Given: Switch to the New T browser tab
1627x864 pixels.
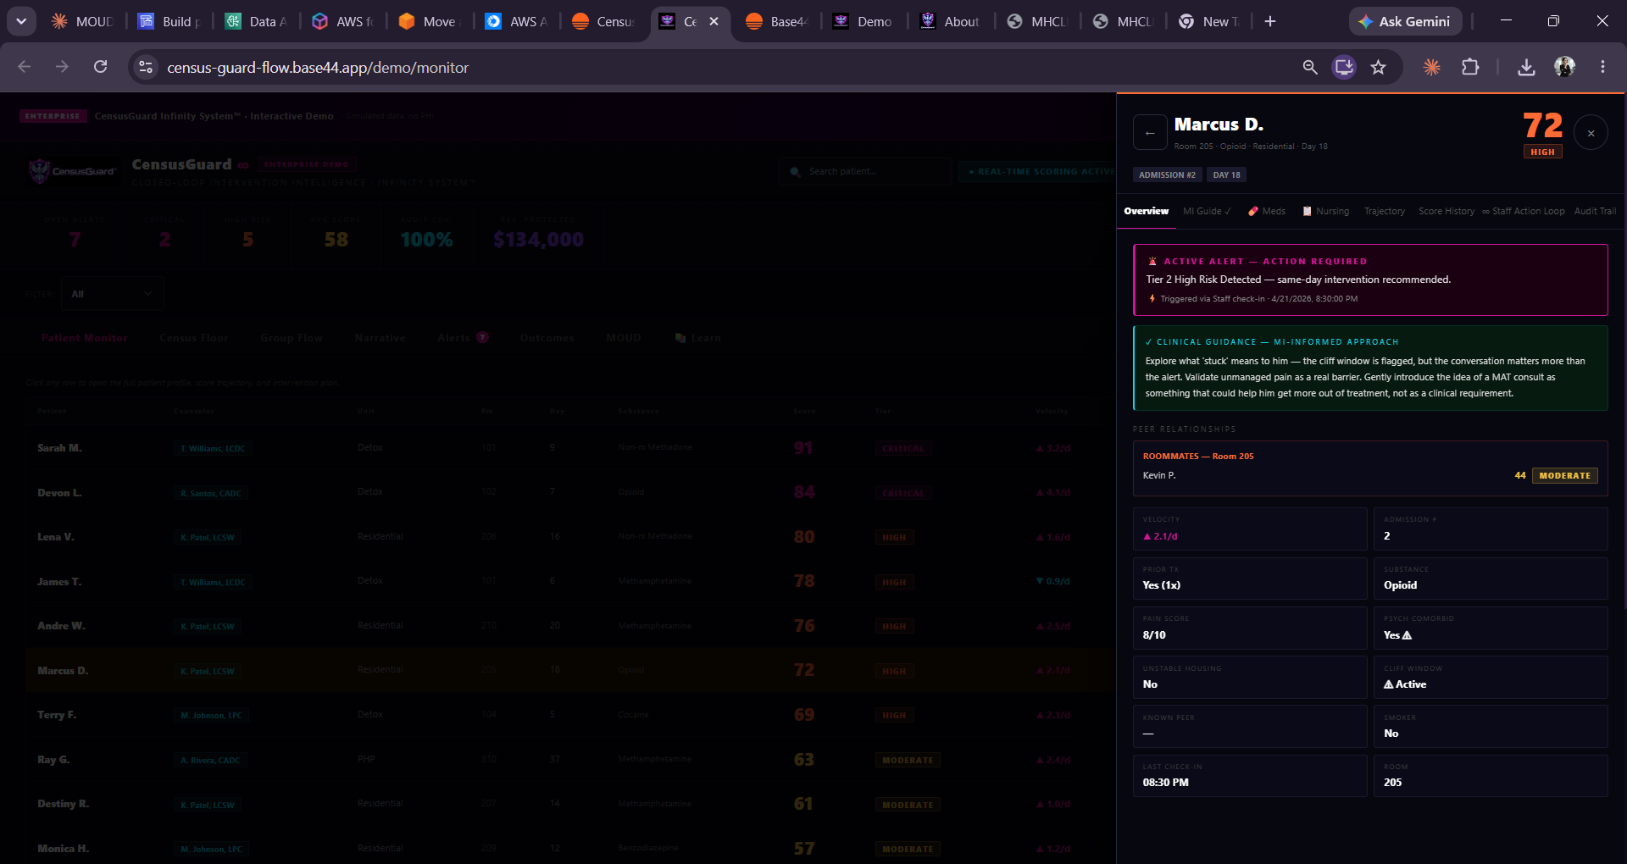Looking at the screenshot, I should pyautogui.click(x=1209, y=21).
